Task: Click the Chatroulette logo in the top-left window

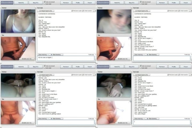Action: pos(6,3)
